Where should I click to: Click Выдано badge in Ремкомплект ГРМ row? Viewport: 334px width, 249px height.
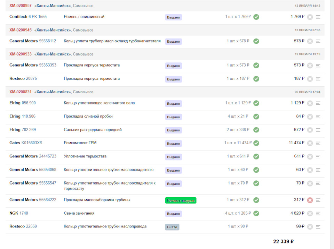pos(173,144)
